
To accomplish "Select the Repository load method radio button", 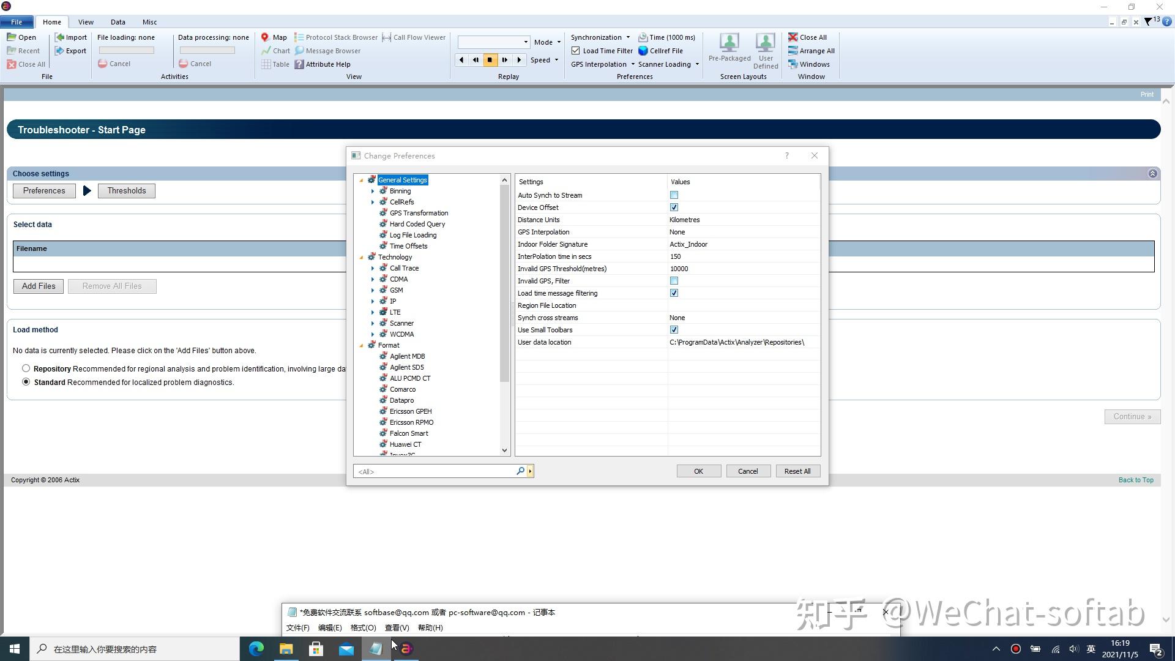I will point(26,368).
